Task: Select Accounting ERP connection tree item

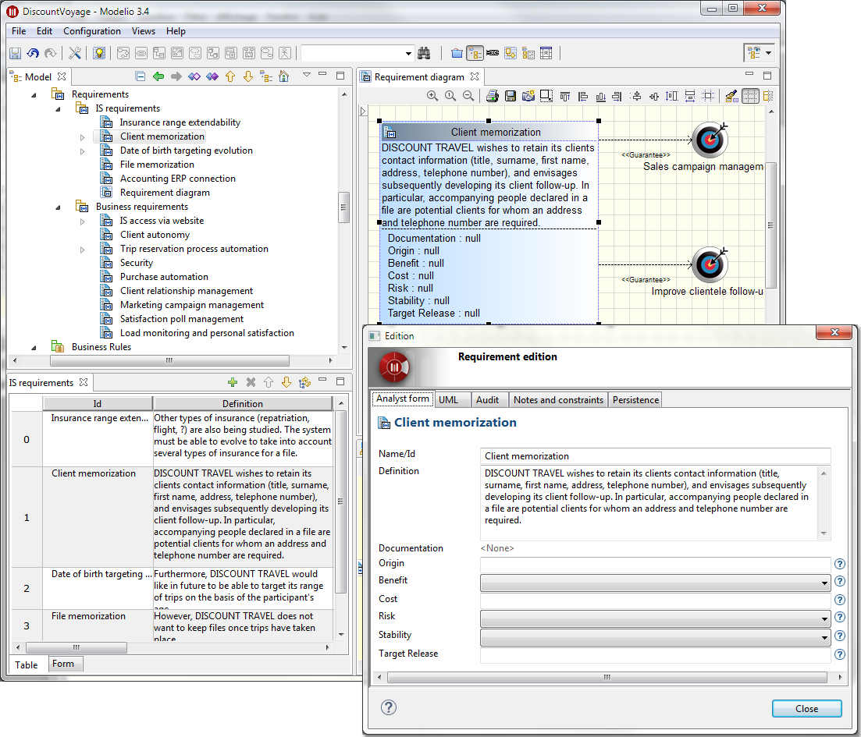Action: 177,179
